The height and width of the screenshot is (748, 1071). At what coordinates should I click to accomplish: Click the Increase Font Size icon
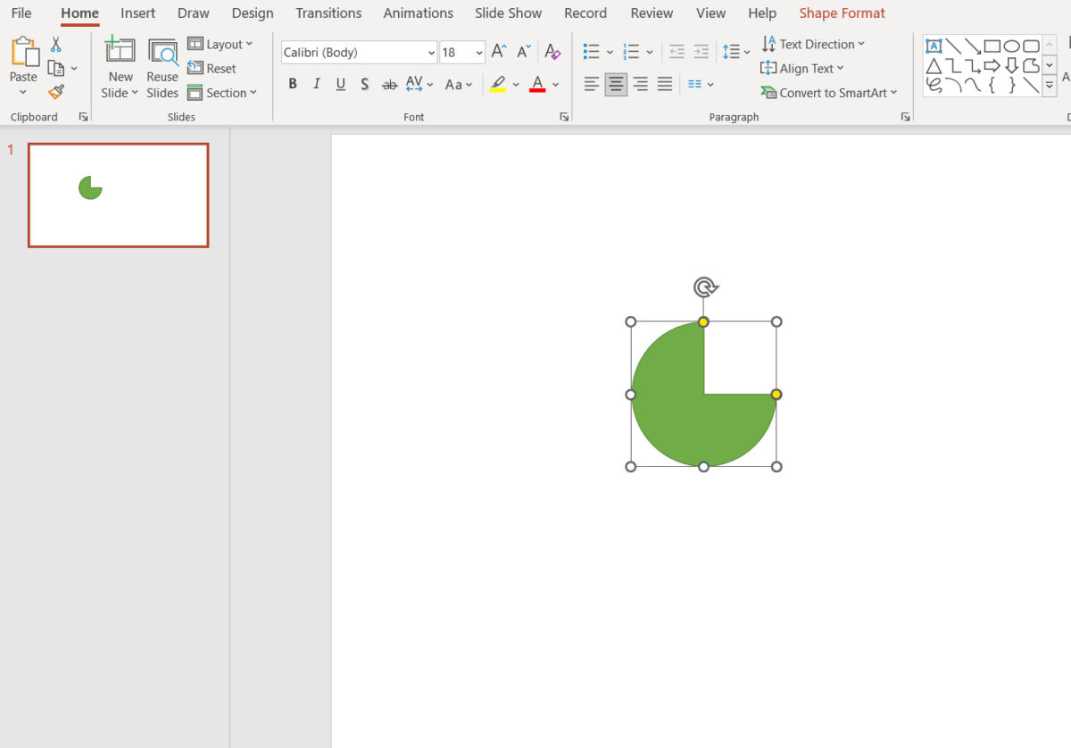pos(497,52)
